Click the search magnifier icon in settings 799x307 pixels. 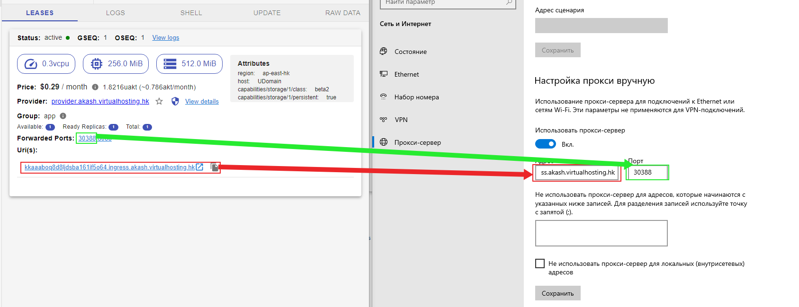[x=509, y=2]
